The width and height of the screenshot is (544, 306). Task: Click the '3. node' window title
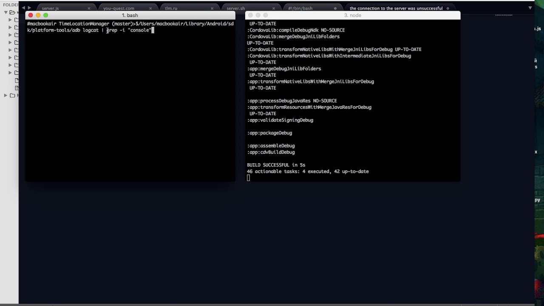pyautogui.click(x=353, y=15)
